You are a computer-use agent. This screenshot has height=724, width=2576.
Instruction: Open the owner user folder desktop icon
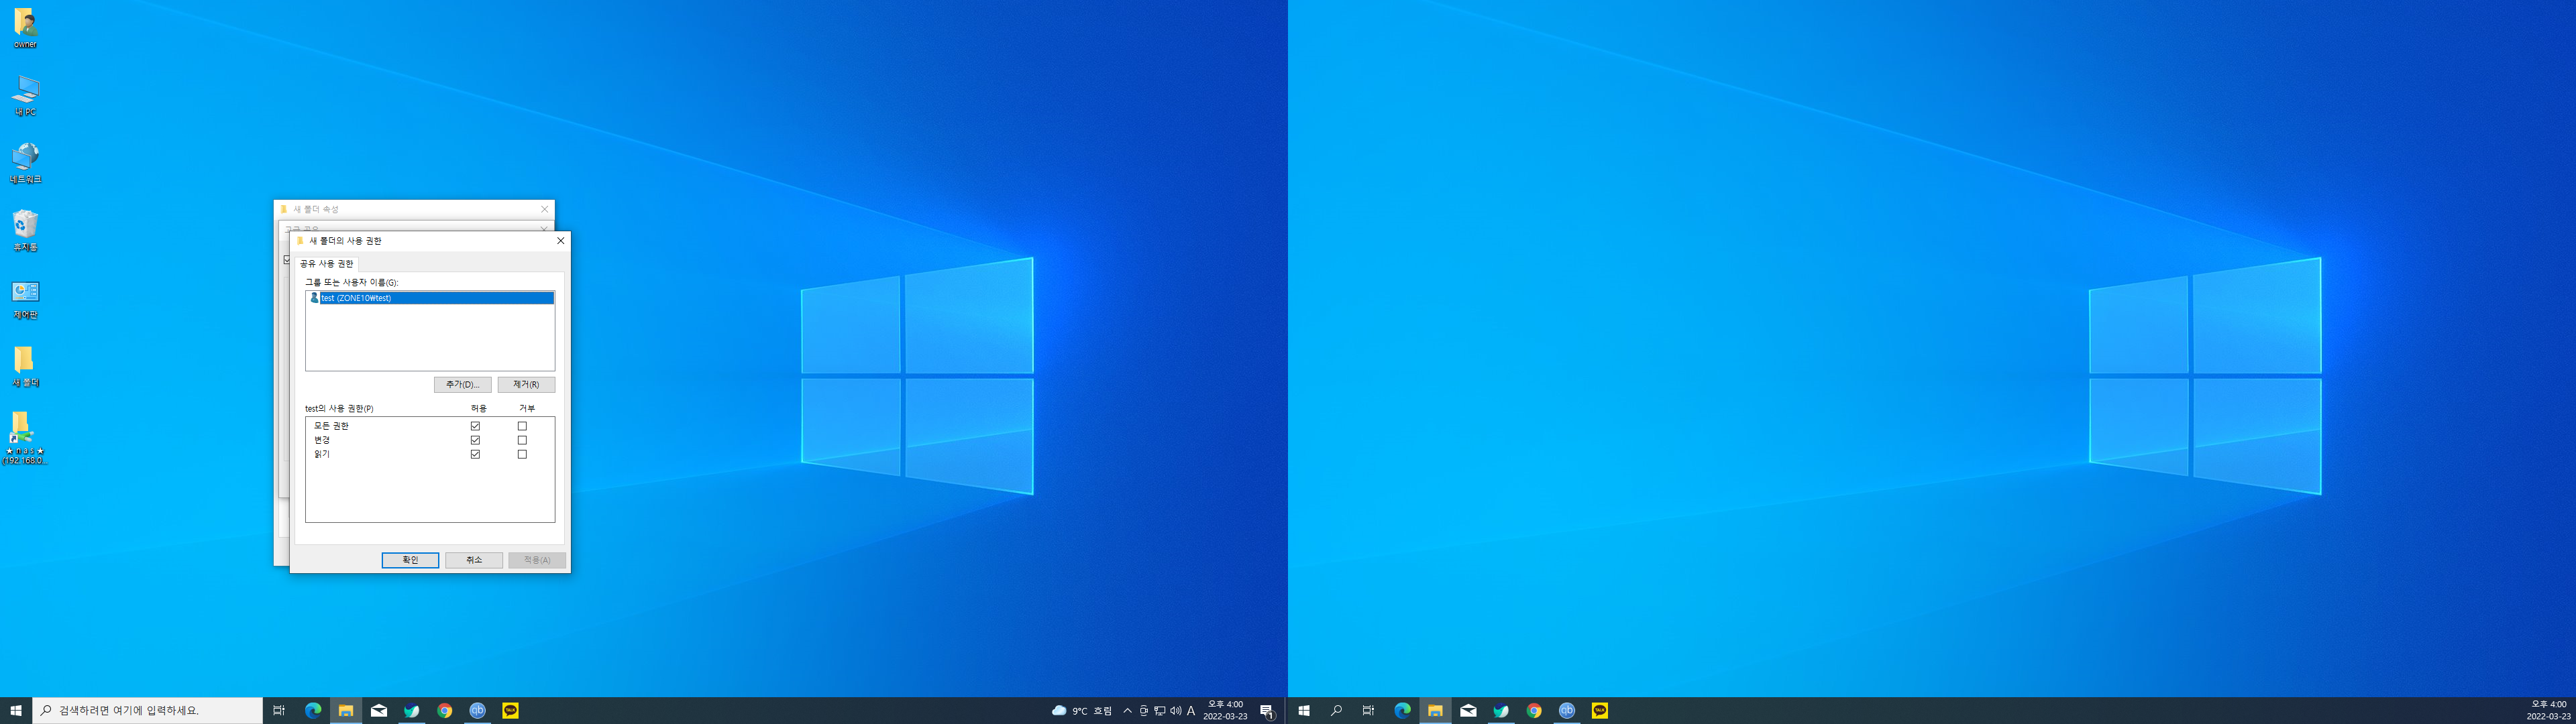pyautogui.click(x=25, y=29)
